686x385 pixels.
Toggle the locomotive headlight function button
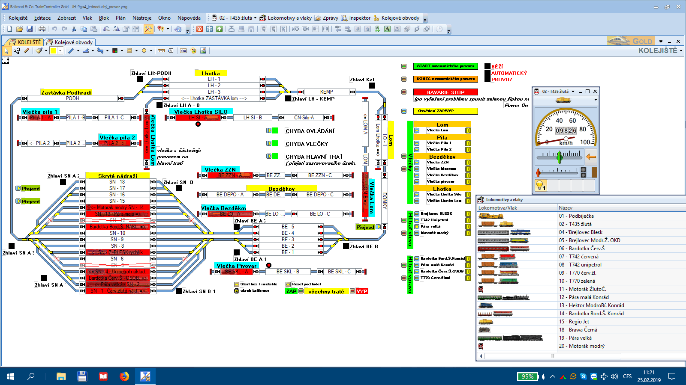click(x=541, y=185)
